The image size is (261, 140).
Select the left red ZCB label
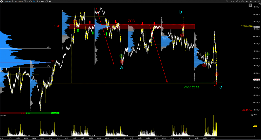tap(57, 26)
